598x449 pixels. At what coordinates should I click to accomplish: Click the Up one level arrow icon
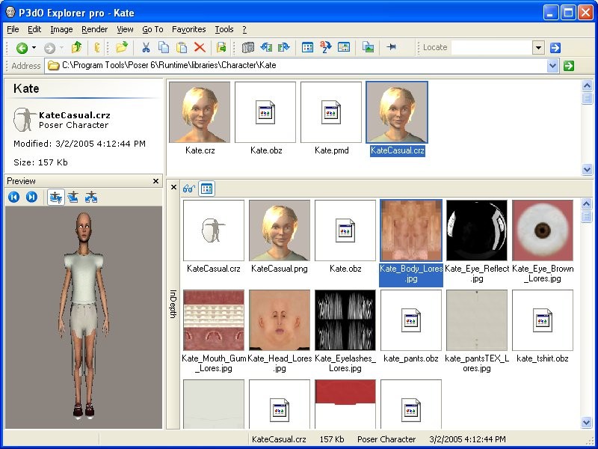click(75, 48)
